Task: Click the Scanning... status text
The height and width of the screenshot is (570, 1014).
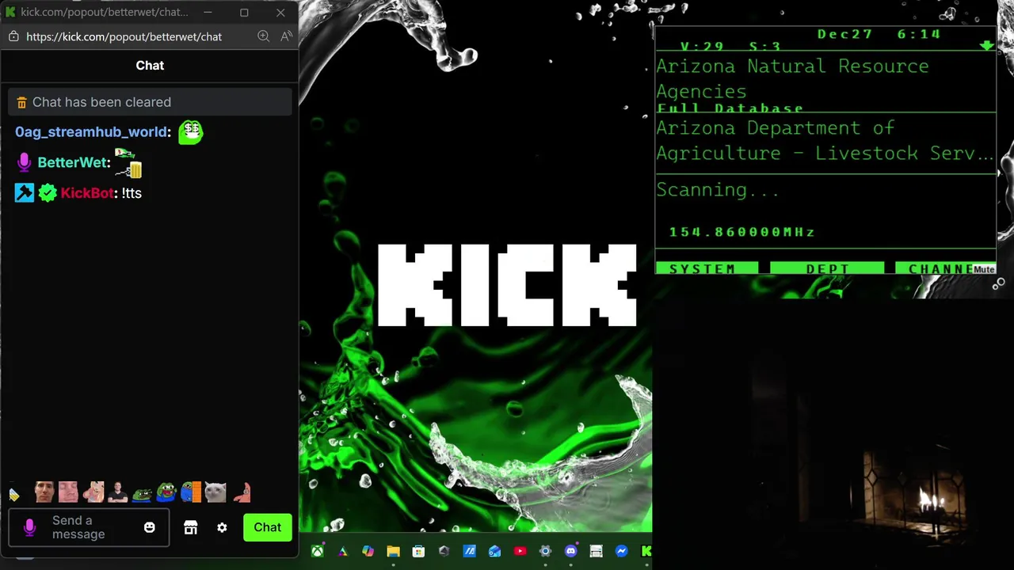Action: [718, 190]
